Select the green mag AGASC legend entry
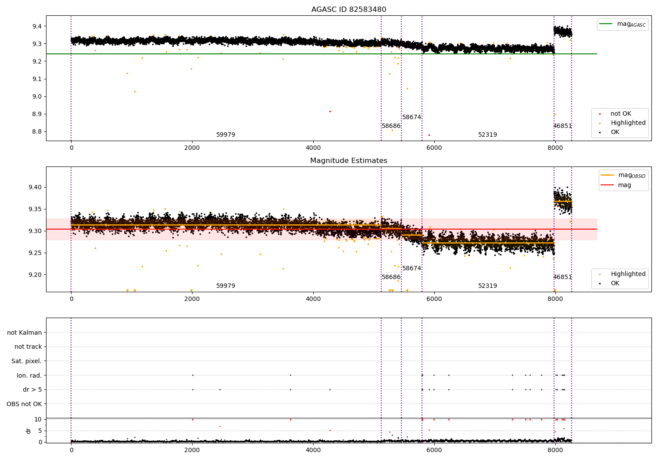This screenshot has height=460, width=658. (623, 24)
